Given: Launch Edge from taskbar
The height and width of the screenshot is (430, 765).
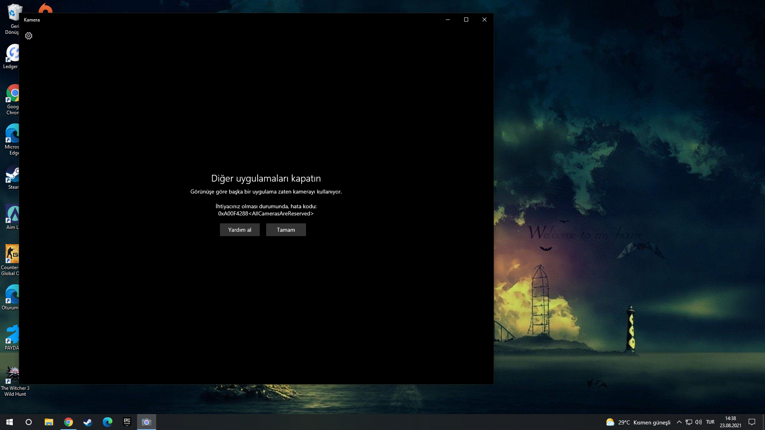Looking at the screenshot, I should [x=108, y=422].
